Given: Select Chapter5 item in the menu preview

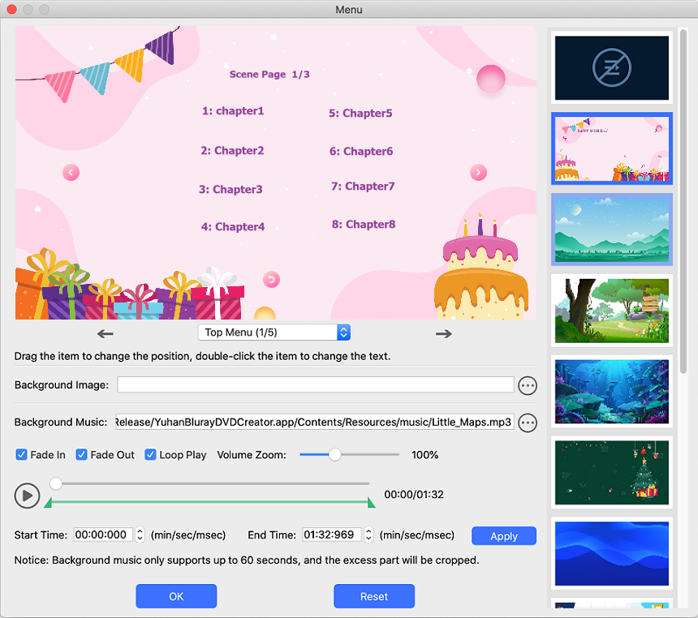Looking at the screenshot, I should tap(360, 114).
